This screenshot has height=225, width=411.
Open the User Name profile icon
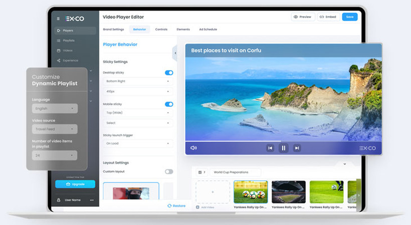click(59, 200)
